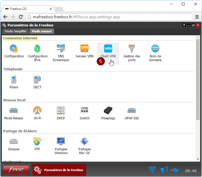Switch to Mode avancé tab
The width and height of the screenshot is (202, 177).
pyautogui.click(x=42, y=31)
